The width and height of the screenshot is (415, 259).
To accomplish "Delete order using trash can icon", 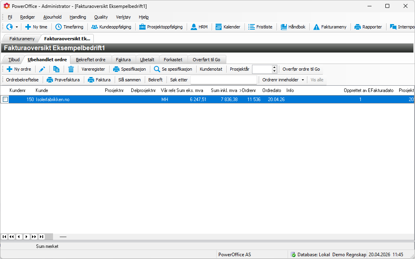I will point(71,69).
